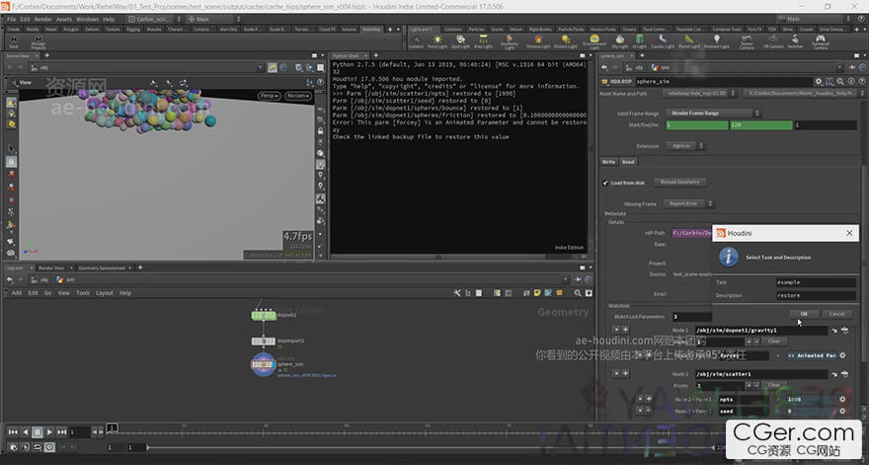Image resolution: width=869 pixels, height=465 pixels.
Task: Open gear menu for npts parameter row
Action: pos(842,399)
